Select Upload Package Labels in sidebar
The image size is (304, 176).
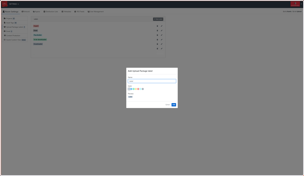tap(15, 27)
